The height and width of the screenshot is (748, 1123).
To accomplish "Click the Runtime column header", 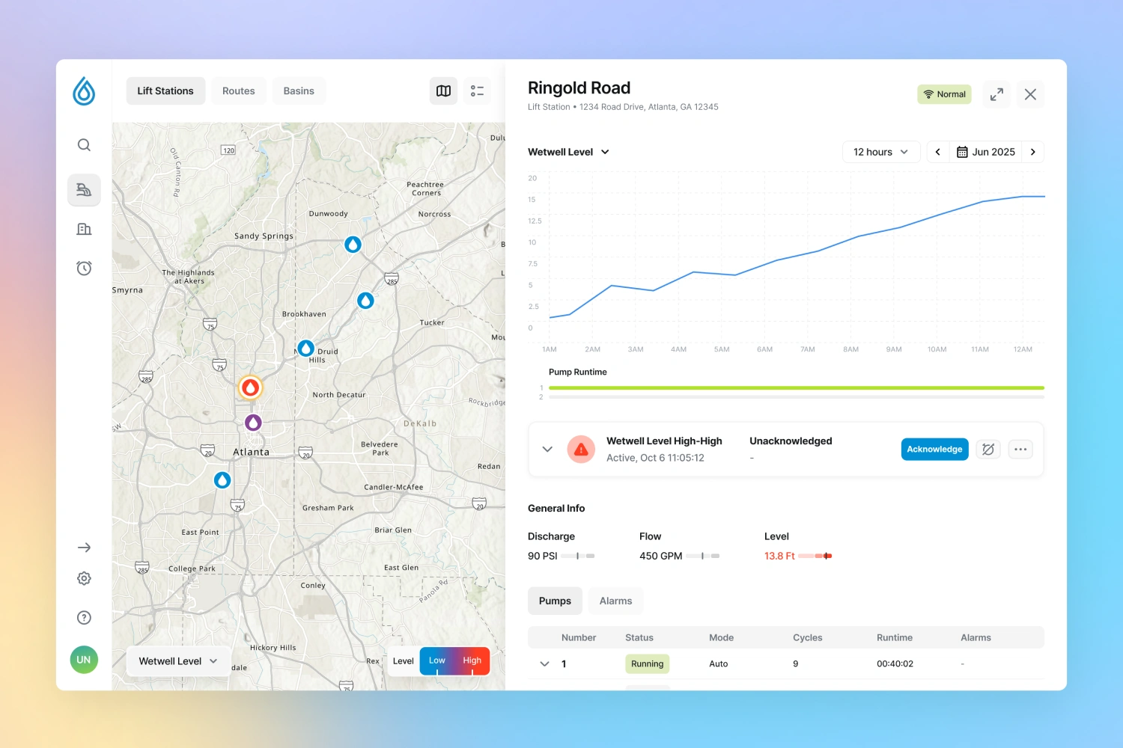I will coord(895,638).
